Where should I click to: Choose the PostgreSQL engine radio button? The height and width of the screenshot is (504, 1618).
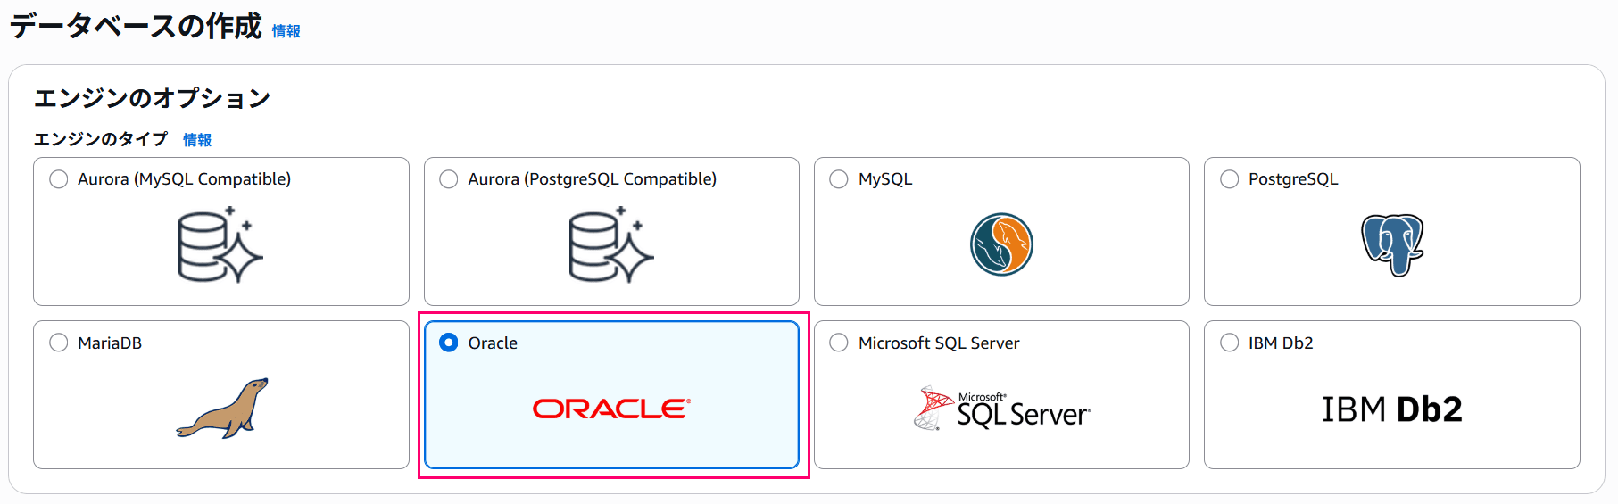(1230, 179)
